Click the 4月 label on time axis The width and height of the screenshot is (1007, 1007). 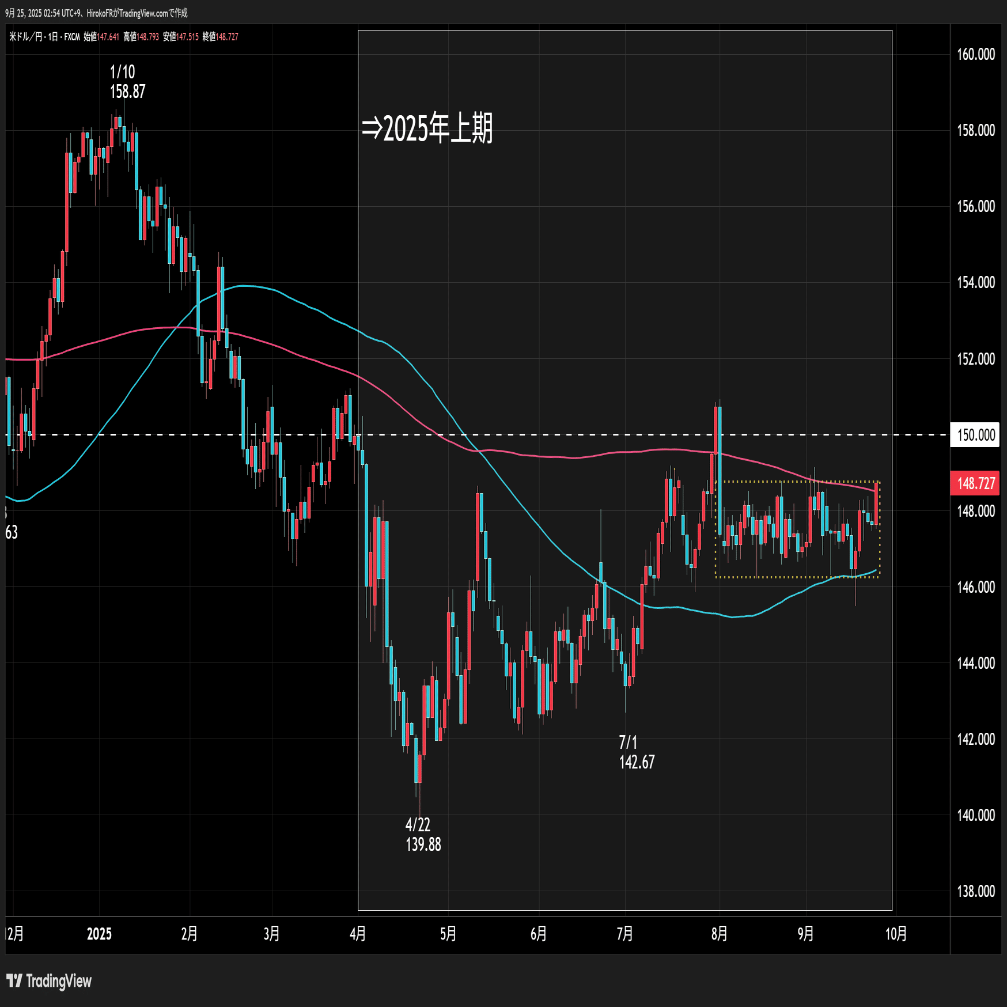(x=358, y=934)
